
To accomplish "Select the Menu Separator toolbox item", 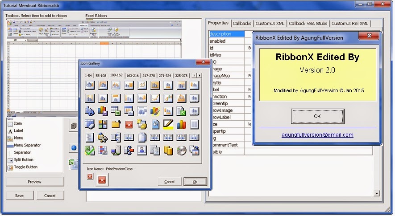I will (24, 145).
